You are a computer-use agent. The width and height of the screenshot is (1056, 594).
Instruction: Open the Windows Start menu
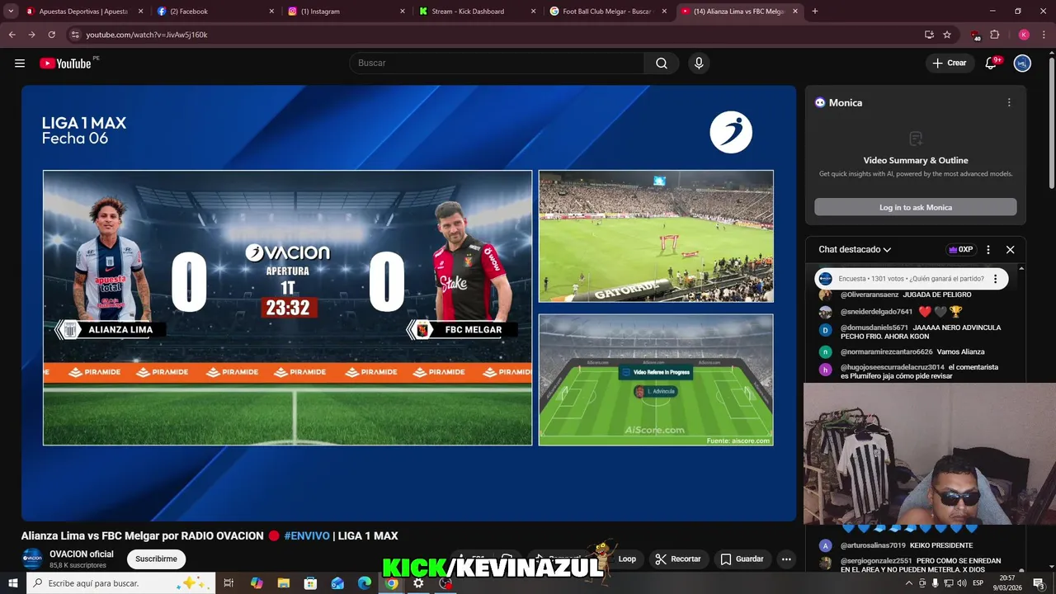pyautogui.click(x=12, y=583)
